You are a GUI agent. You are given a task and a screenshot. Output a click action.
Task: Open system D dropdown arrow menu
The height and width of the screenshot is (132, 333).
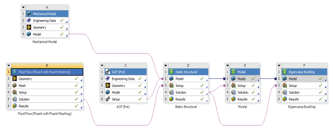tap(166, 66)
